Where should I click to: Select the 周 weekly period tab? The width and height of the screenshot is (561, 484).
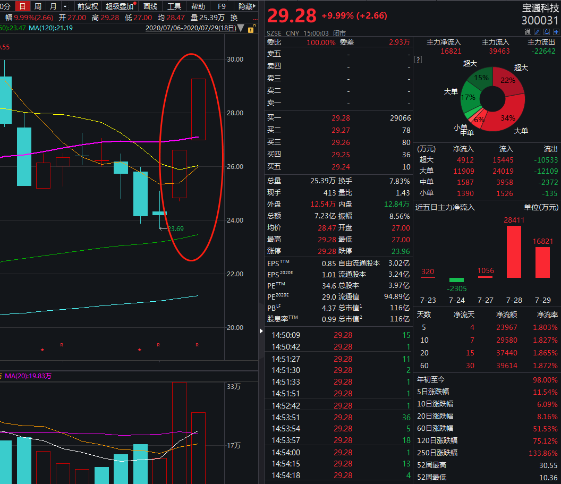click(38, 6)
